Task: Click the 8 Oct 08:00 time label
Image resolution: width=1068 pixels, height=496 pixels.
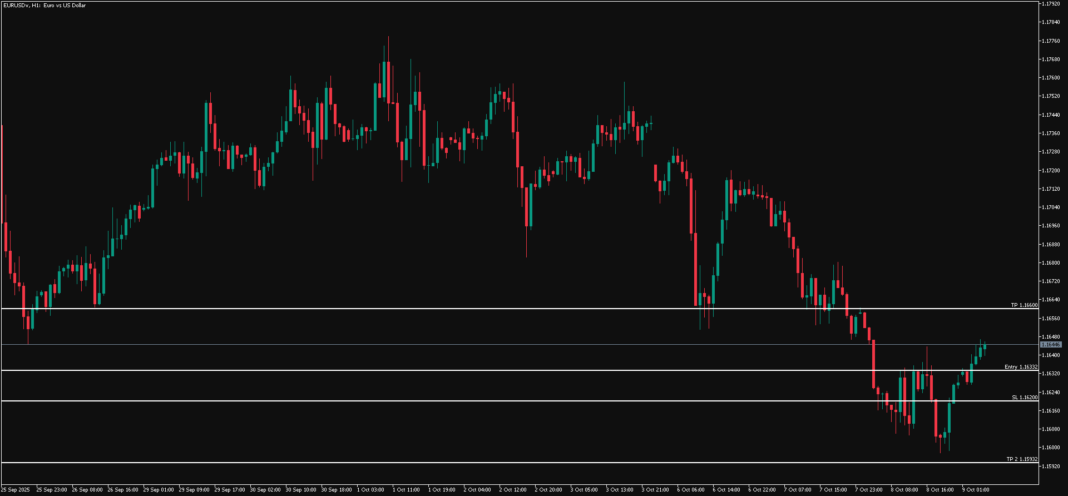Action: point(904,490)
